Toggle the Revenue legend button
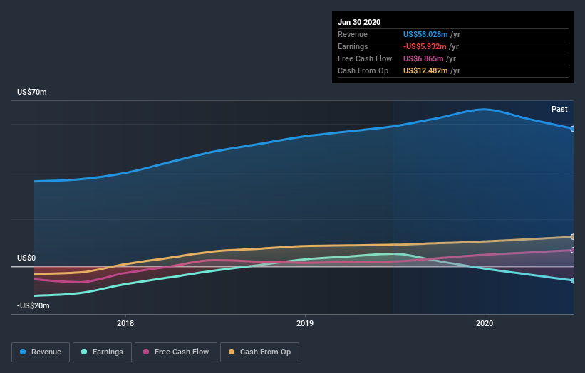The height and width of the screenshot is (373, 585). tap(41, 352)
